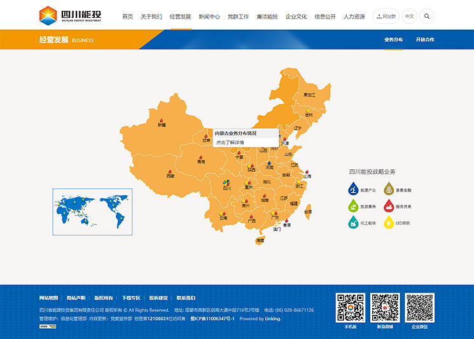Viewport: 474px width, 339px height.
Task: Click the blue 能源产业 droplet icon
Action: click(x=352, y=190)
